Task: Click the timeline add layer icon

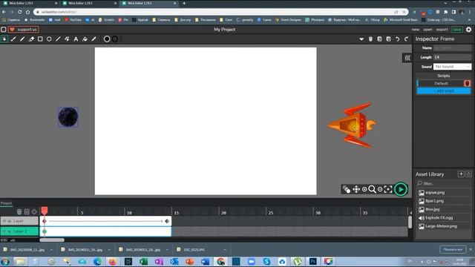Action: click(x=27, y=211)
